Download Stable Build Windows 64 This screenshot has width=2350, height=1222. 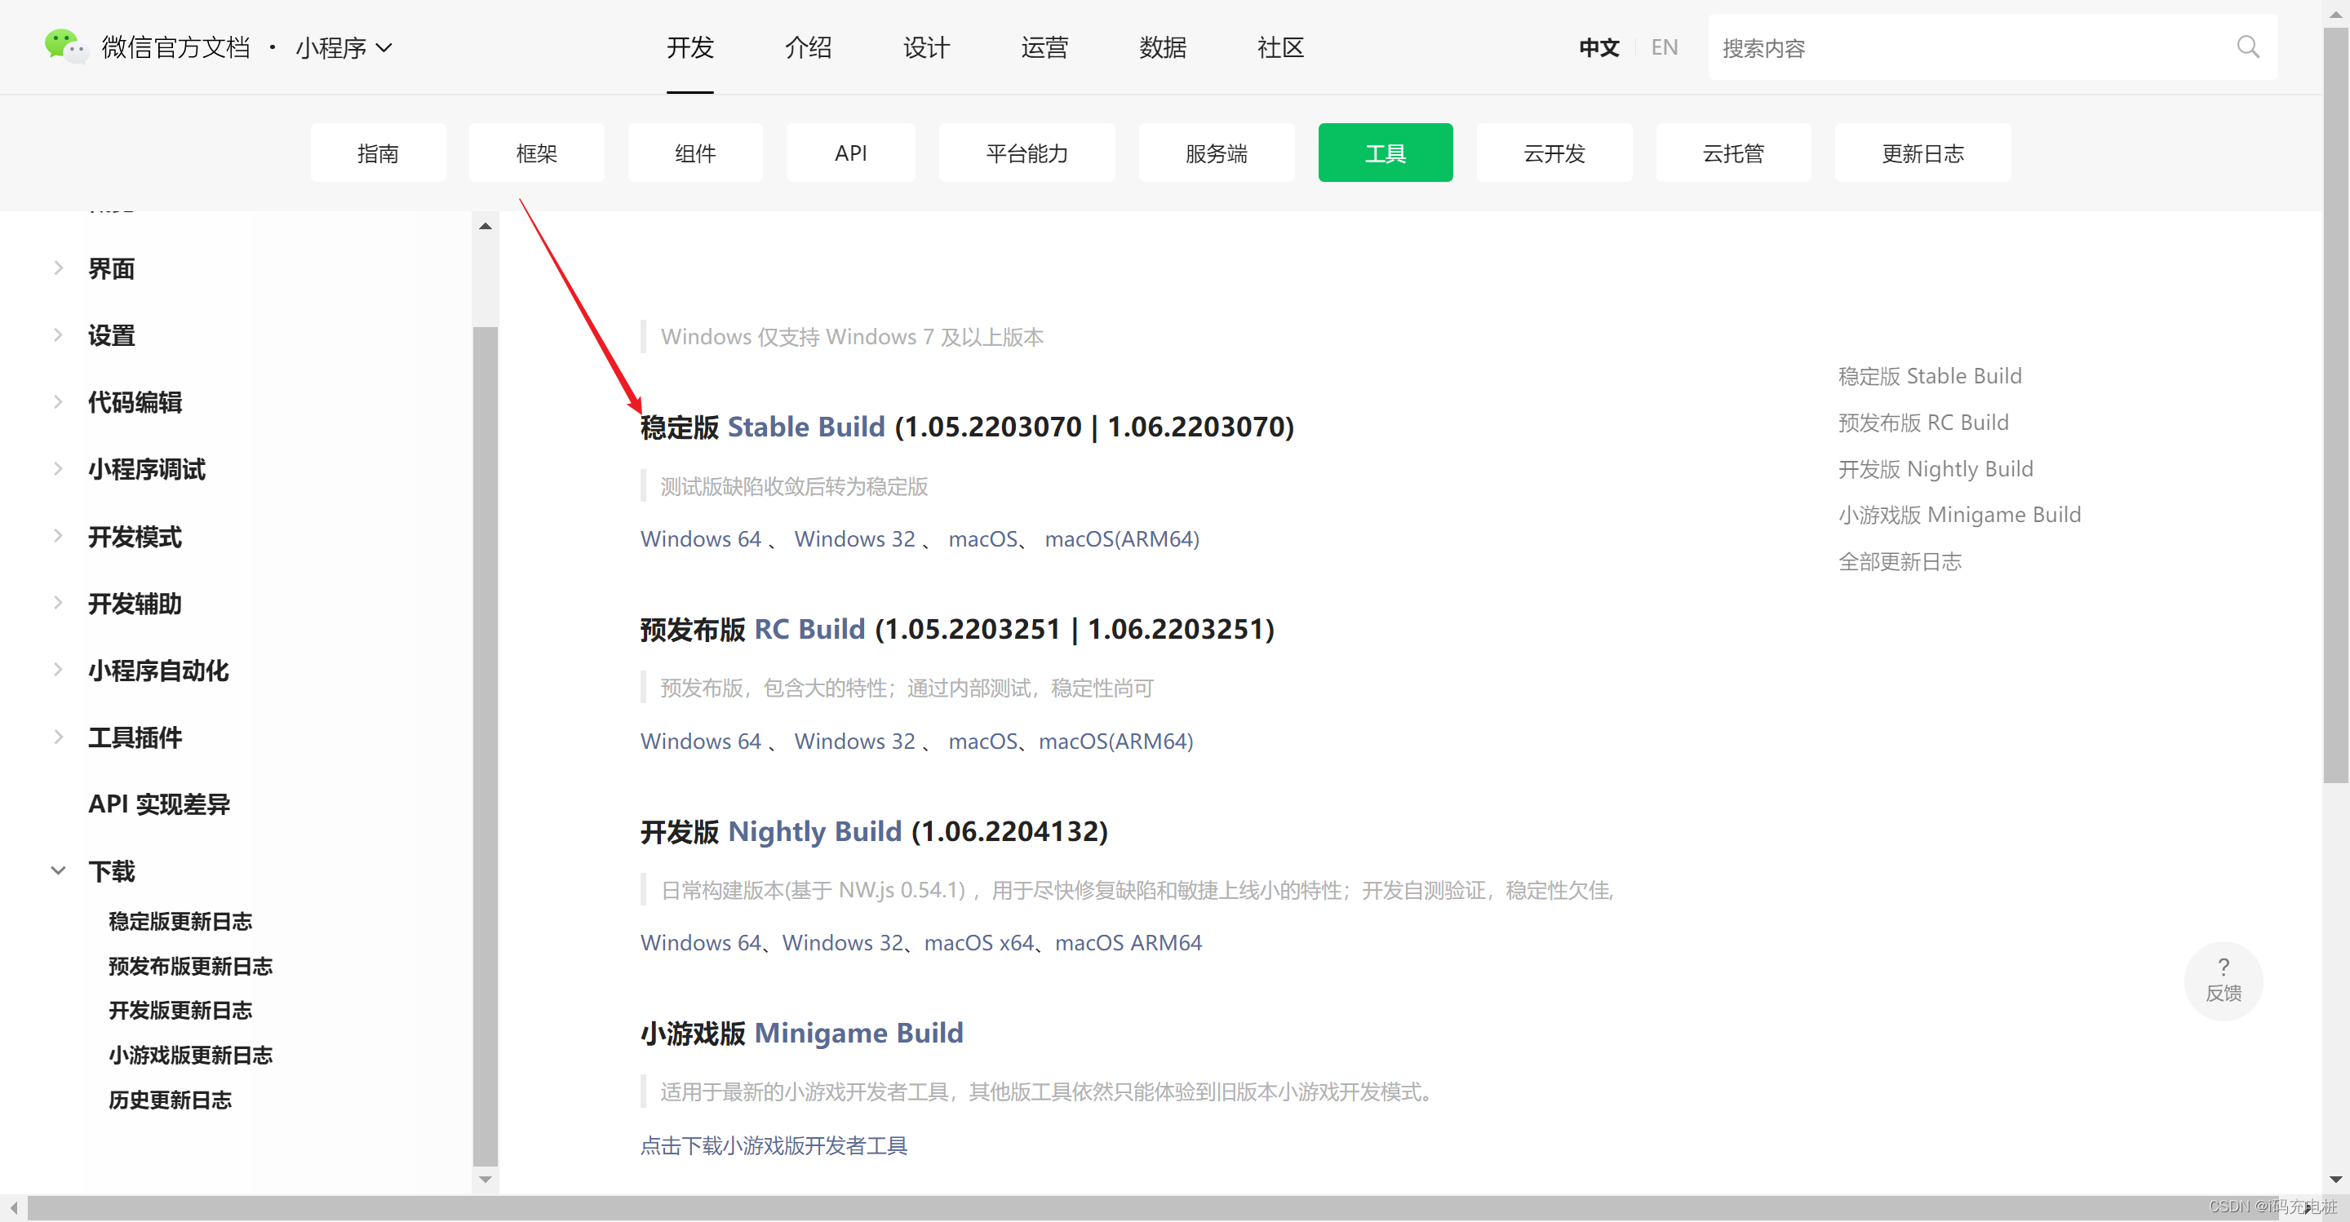[x=701, y=539]
